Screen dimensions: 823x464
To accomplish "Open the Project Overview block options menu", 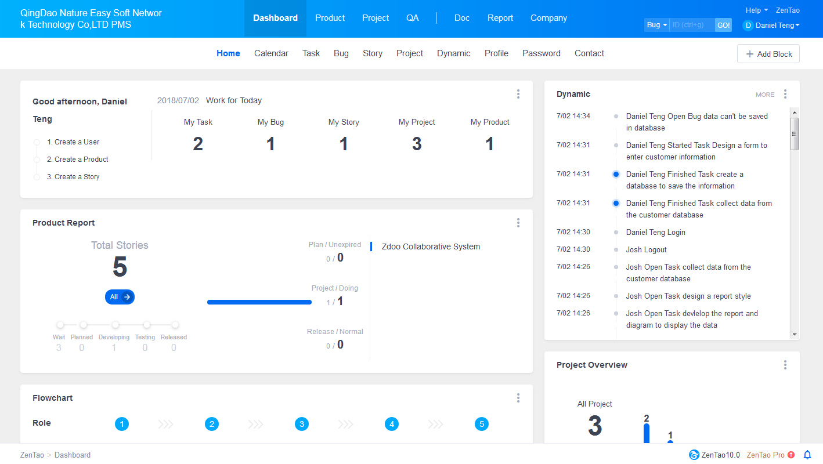I will point(785,365).
